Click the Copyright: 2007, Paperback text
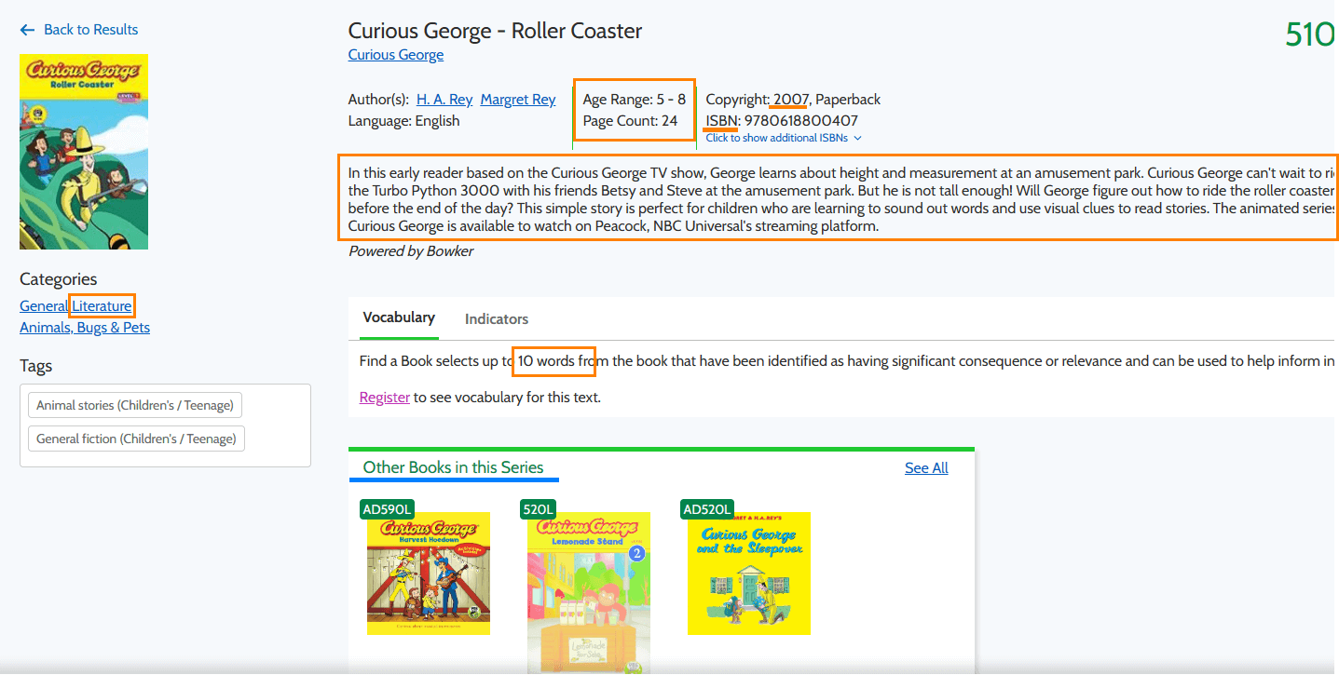 pyautogui.click(x=793, y=100)
